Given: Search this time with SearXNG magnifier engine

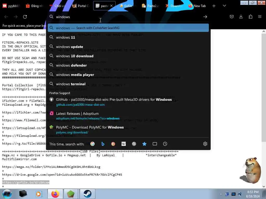Looking at the screenshot, I should pyautogui.click(x=134, y=144).
